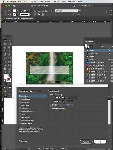This screenshot has width=113, height=150.
Task: Select the C=100 M=0 Y=0 K=0 swatch
Action: [99, 63]
